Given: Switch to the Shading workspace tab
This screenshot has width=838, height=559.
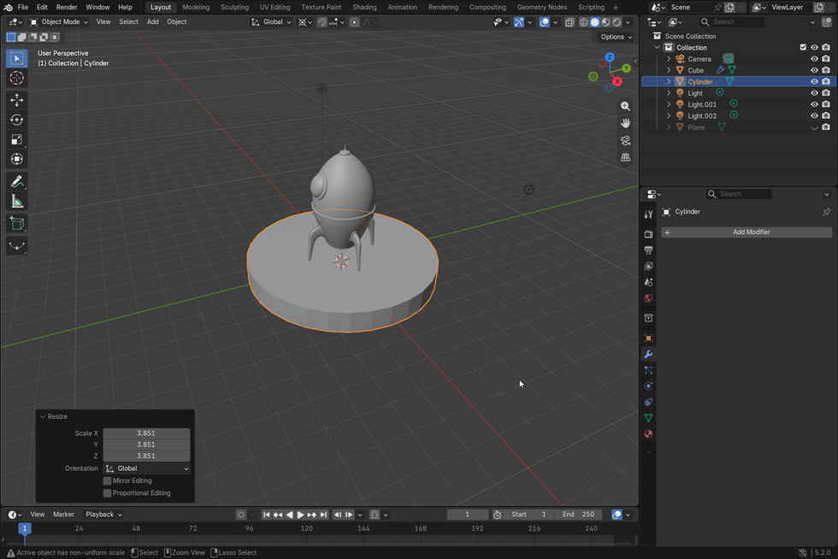Looking at the screenshot, I should (364, 7).
